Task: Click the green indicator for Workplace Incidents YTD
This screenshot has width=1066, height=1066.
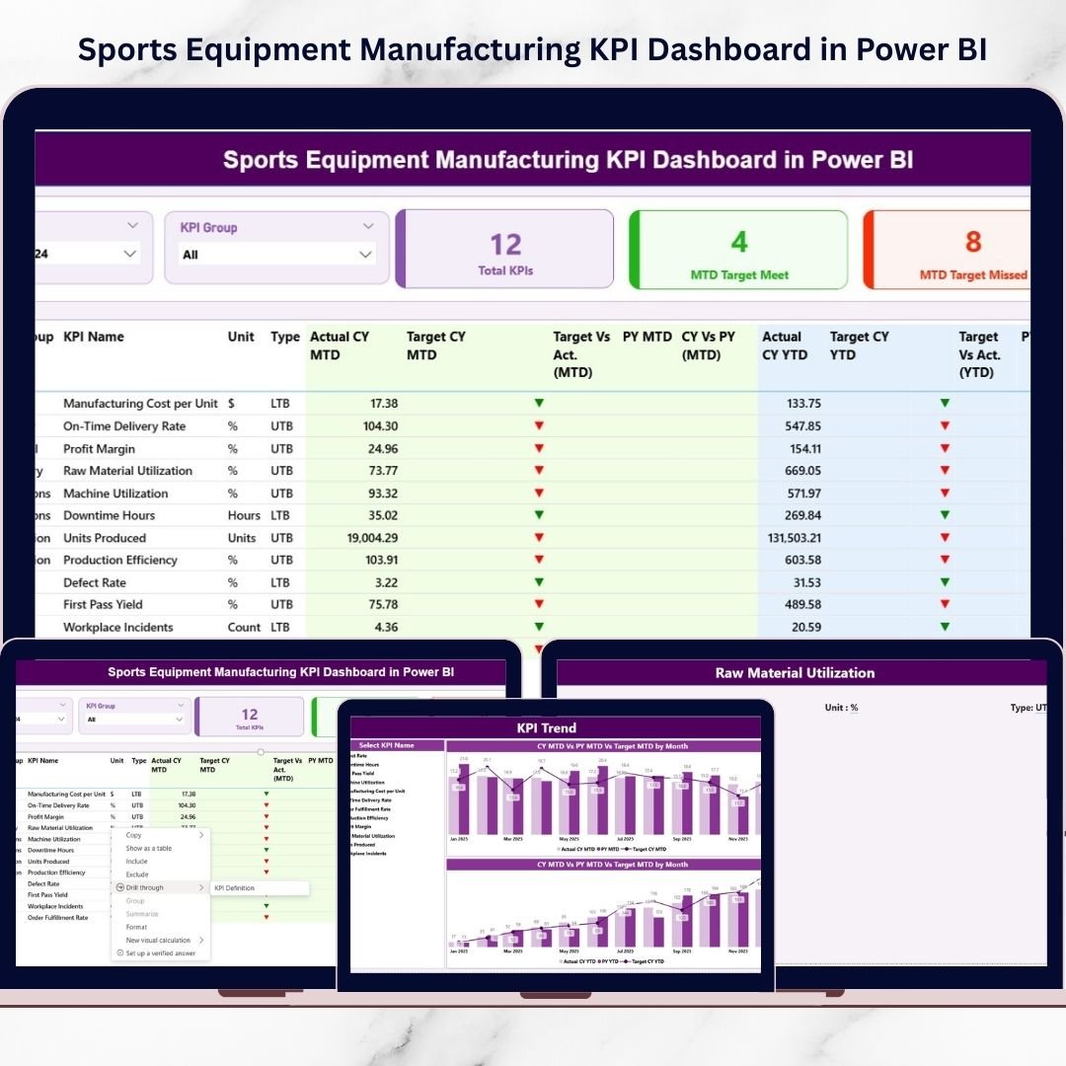Action: 945,627
